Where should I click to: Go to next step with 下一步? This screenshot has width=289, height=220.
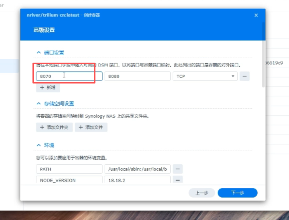point(237,193)
